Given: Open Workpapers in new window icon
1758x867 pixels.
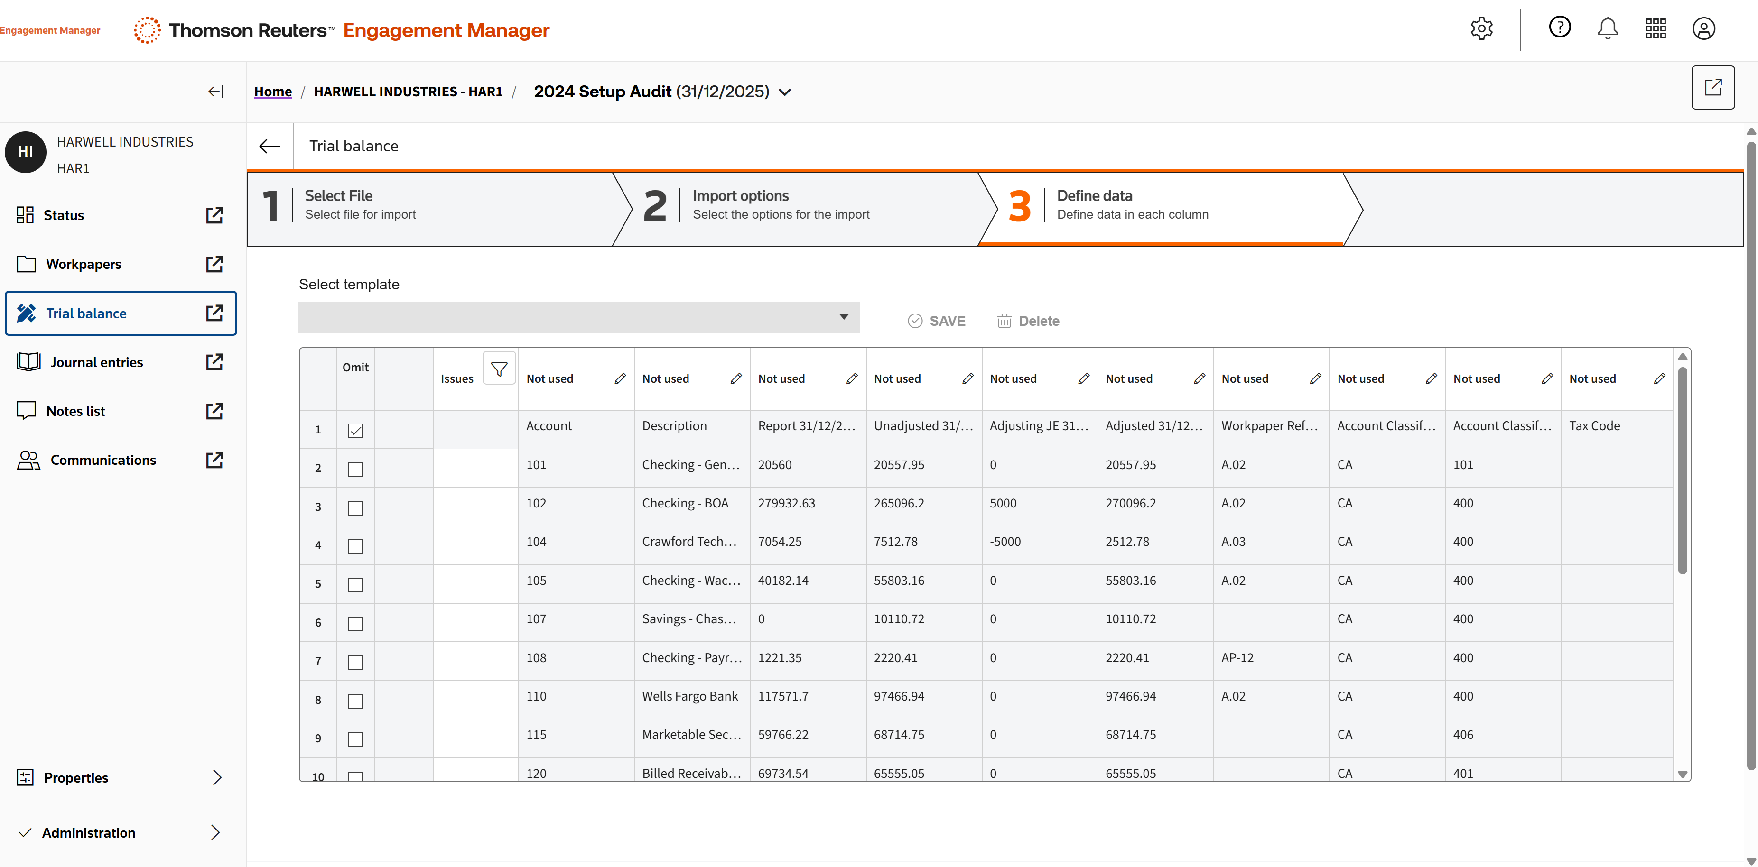Looking at the screenshot, I should pyautogui.click(x=214, y=264).
